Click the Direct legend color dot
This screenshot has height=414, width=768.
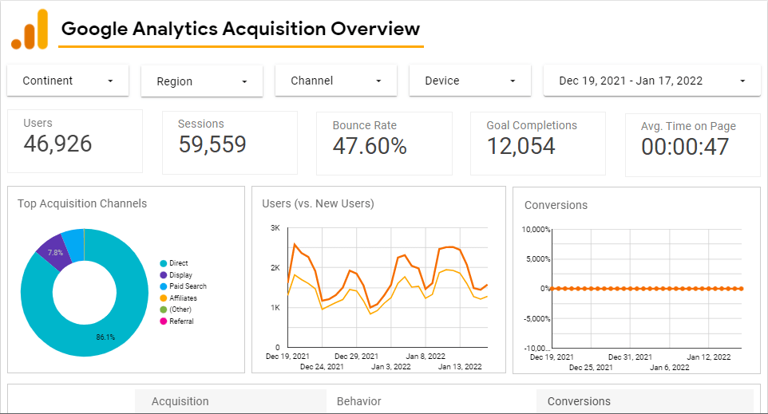coord(164,263)
